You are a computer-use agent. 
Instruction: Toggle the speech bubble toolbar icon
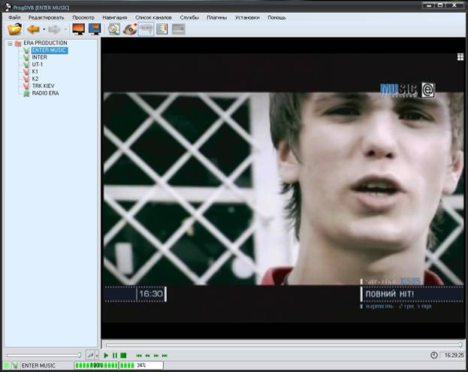(146, 29)
